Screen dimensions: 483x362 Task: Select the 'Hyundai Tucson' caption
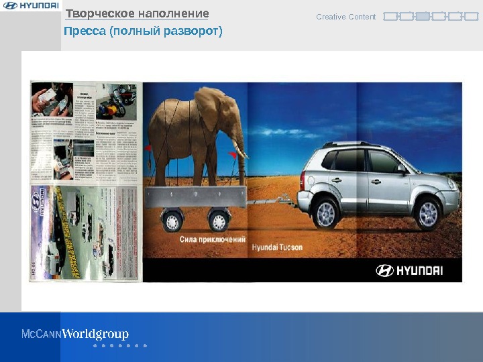pos(277,247)
